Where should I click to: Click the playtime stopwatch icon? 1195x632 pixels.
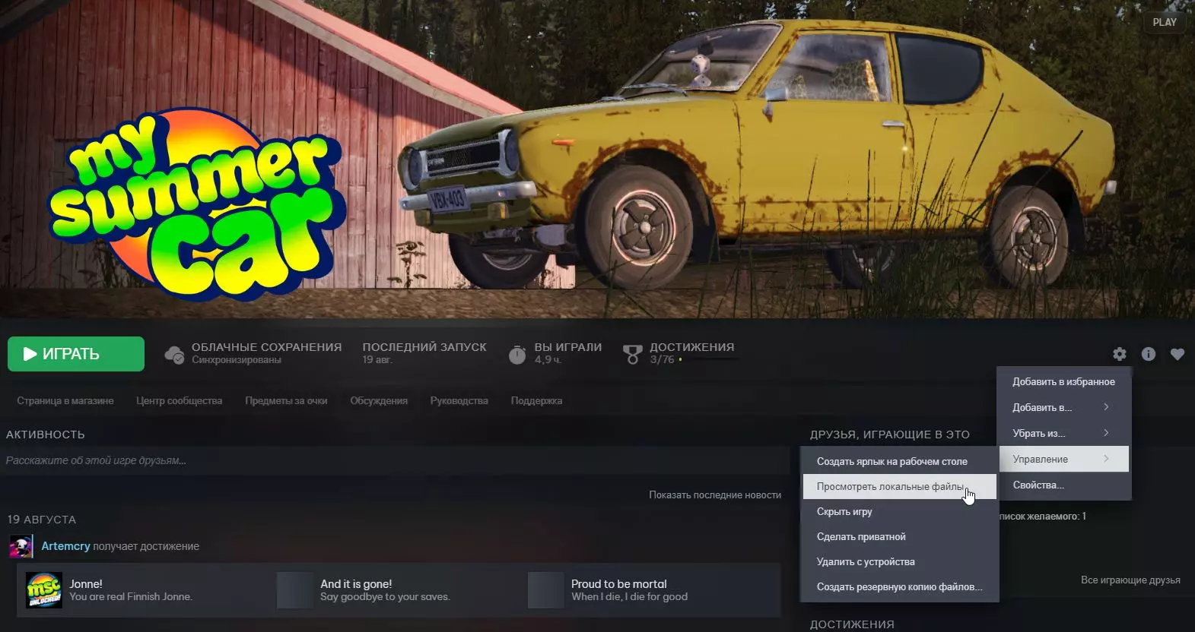click(517, 354)
